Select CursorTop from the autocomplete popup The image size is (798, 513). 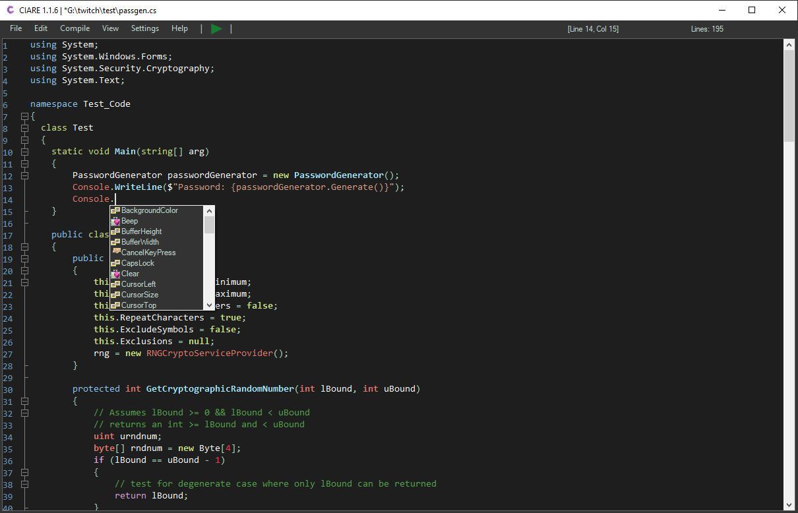(x=157, y=305)
